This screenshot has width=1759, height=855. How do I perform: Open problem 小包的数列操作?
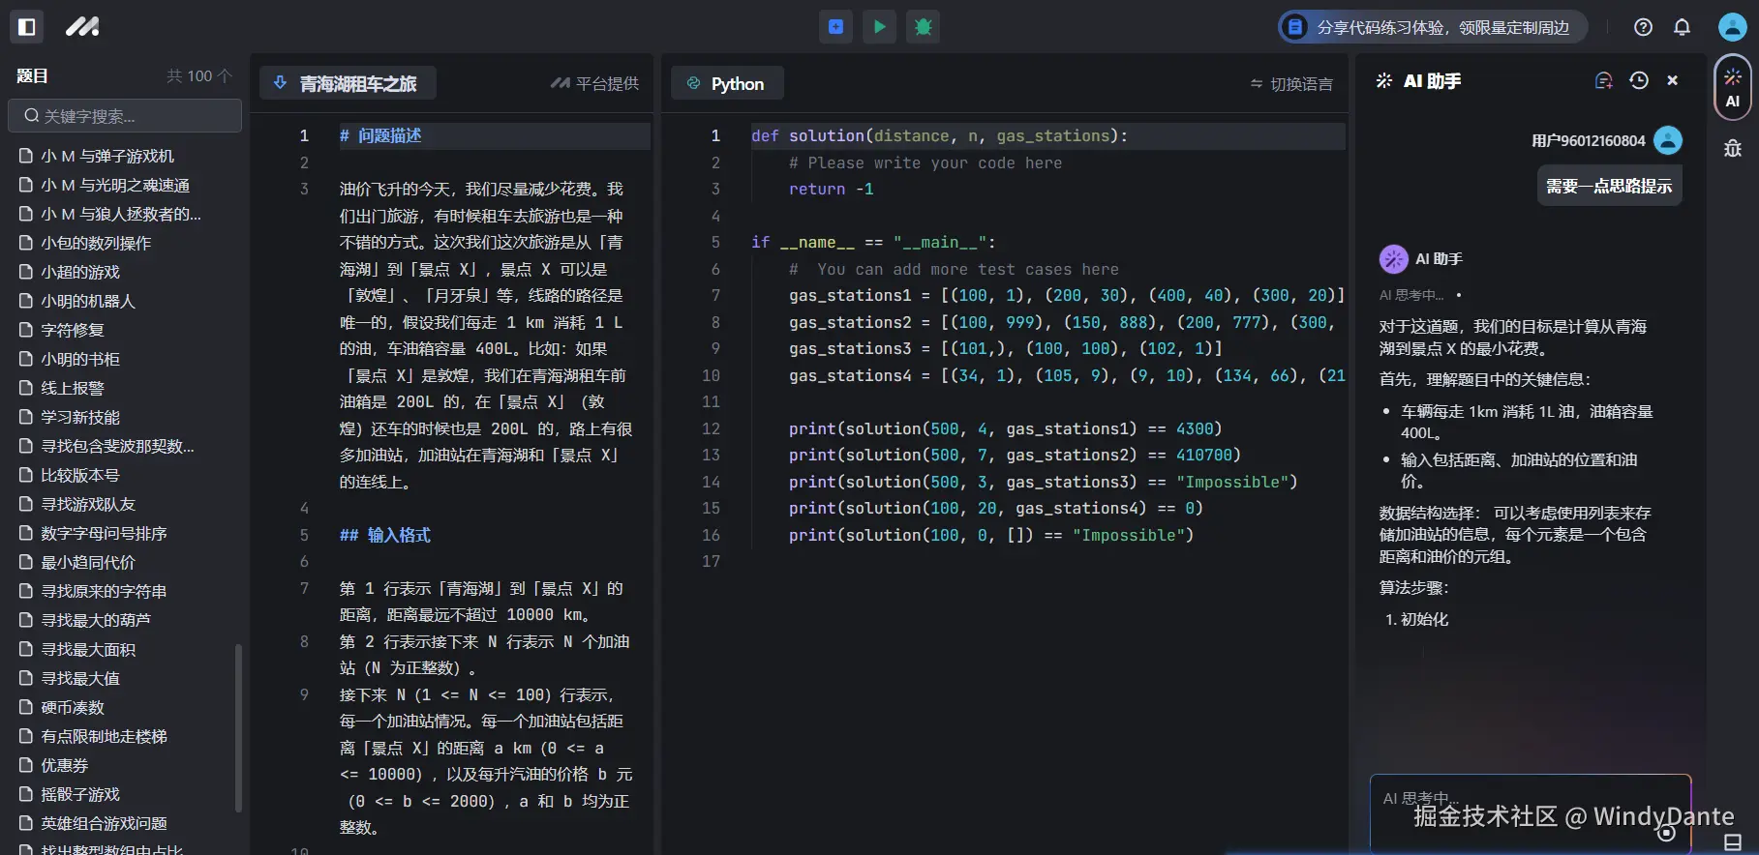pyautogui.click(x=95, y=243)
